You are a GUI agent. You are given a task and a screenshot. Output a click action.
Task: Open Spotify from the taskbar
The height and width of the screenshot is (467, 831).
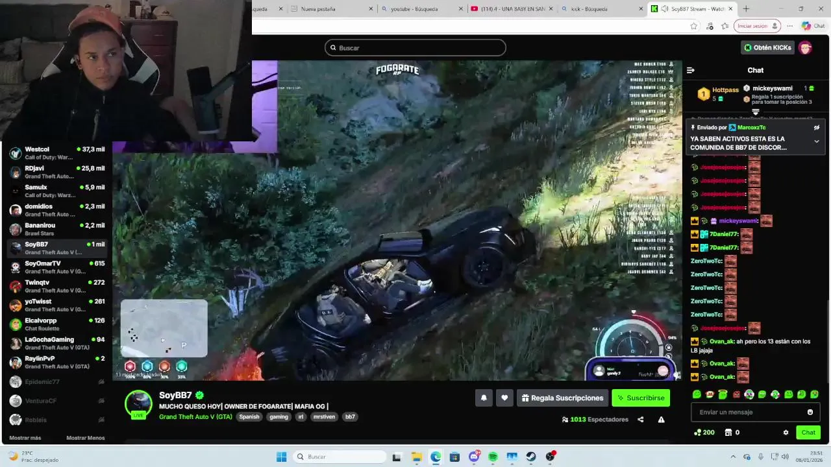(x=493, y=457)
